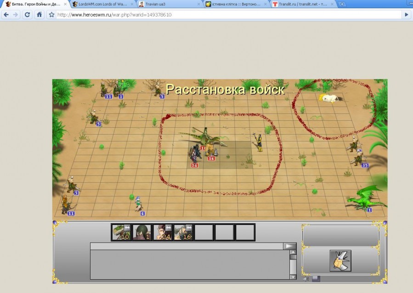Select your 16-unit stack on the battlefield
413x293 pixels.
pyautogui.click(x=211, y=152)
